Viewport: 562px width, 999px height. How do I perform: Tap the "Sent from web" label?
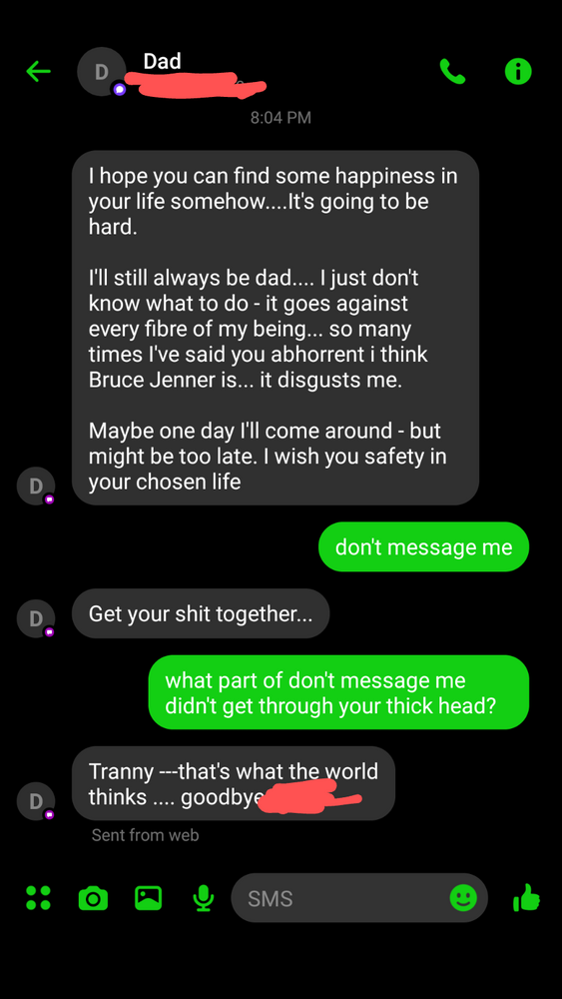(145, 834)
